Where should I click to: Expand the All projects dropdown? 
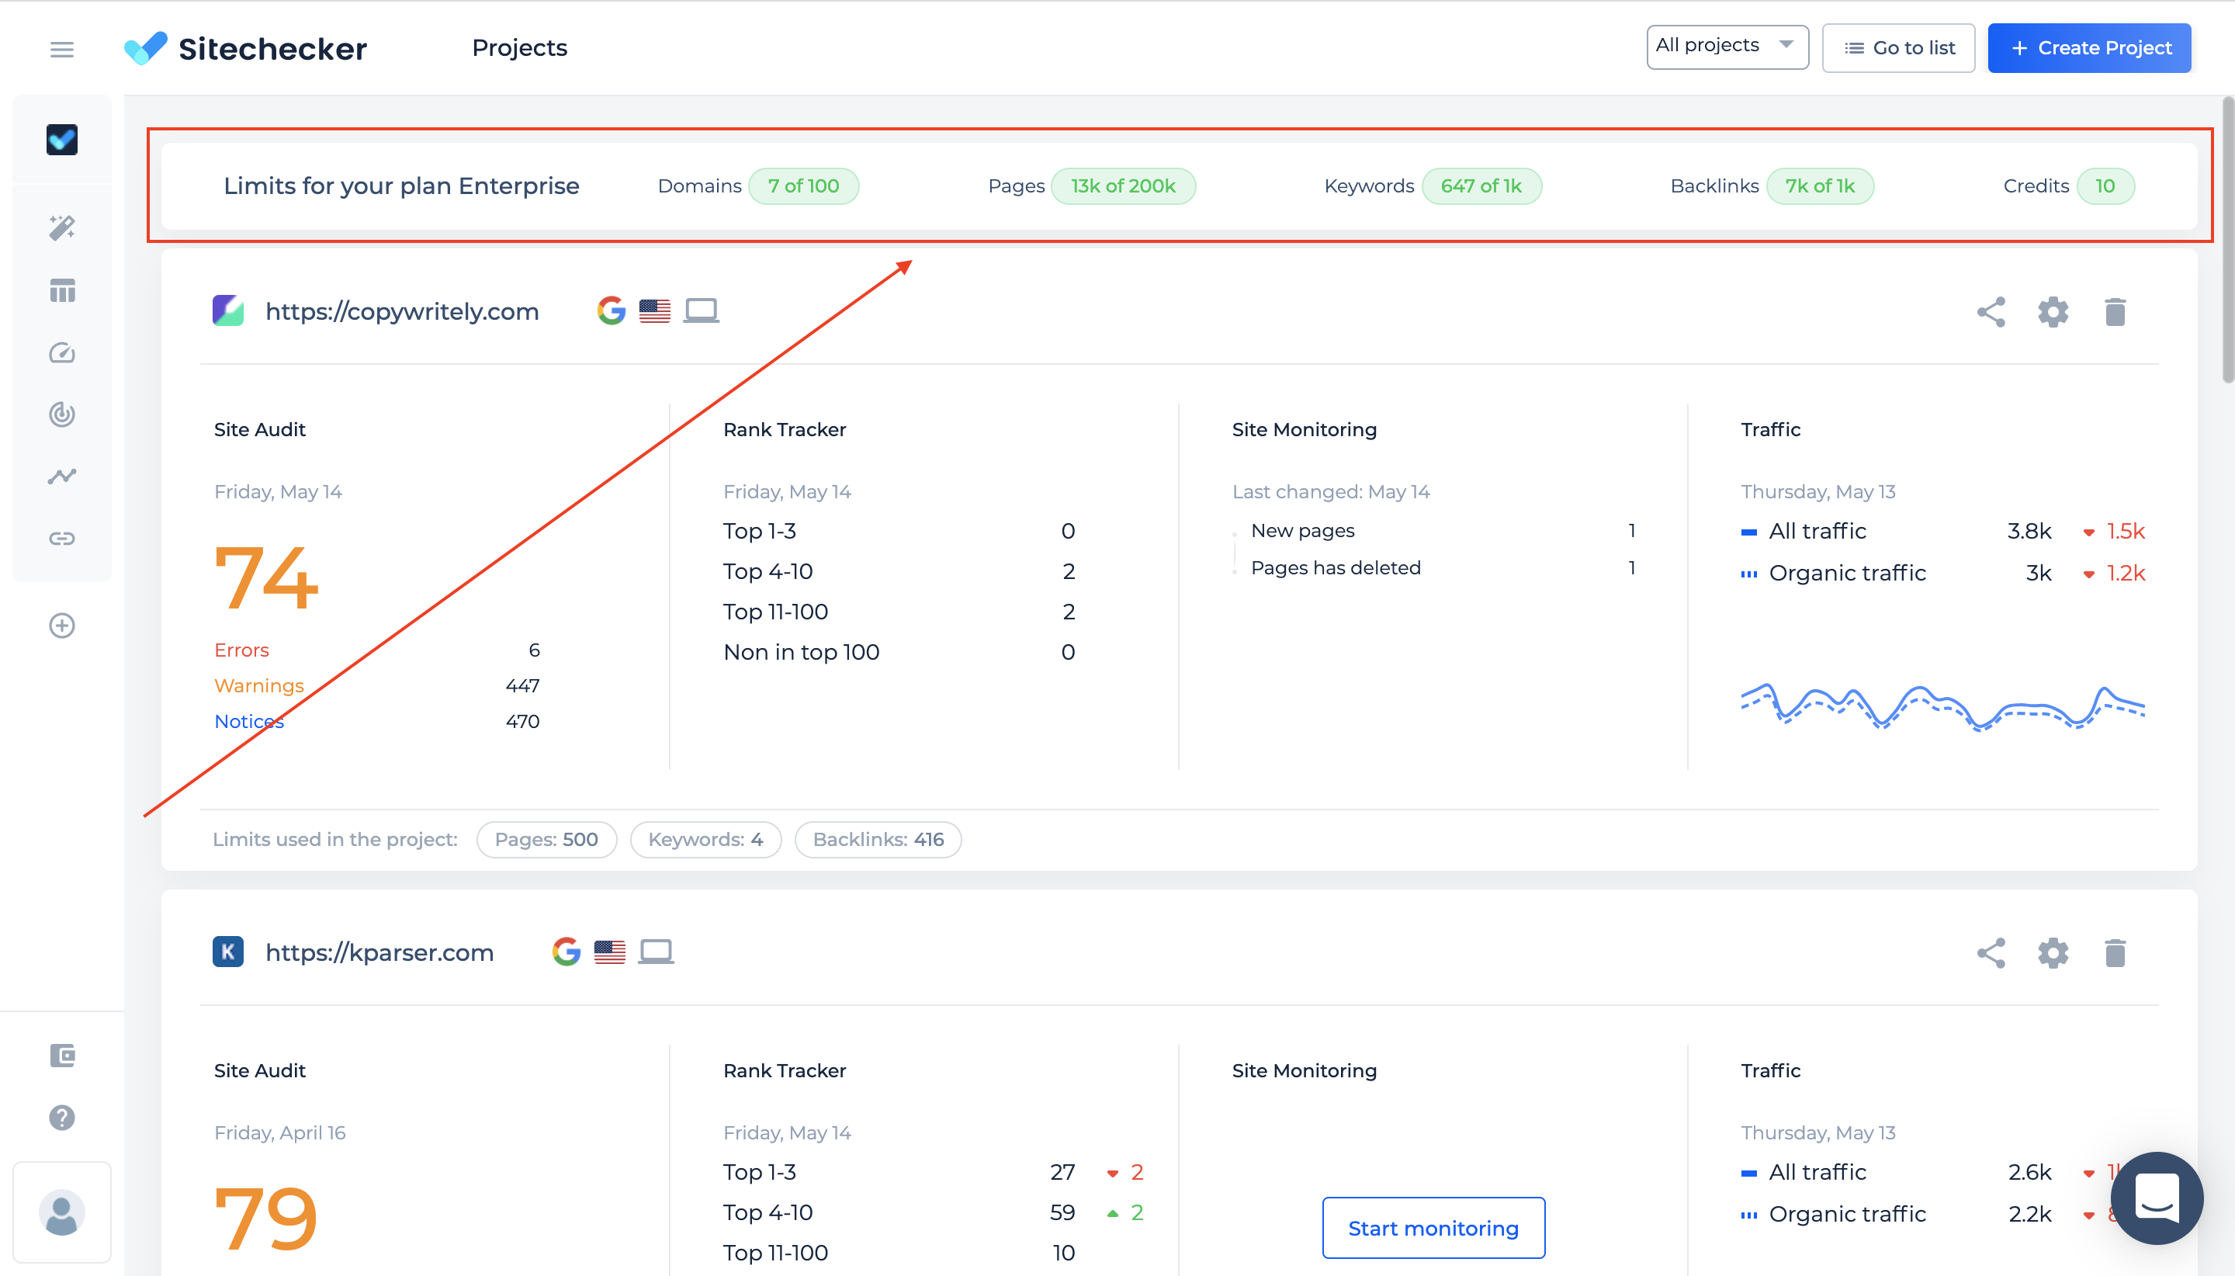coord(1727,47)
